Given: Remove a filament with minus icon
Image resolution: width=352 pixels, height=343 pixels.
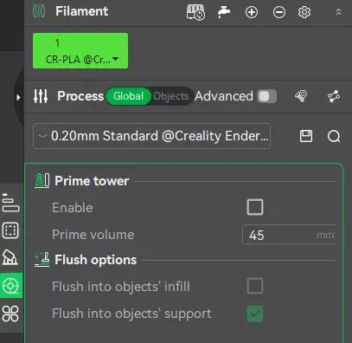Looking at the screenshot, I should [279, 12].
